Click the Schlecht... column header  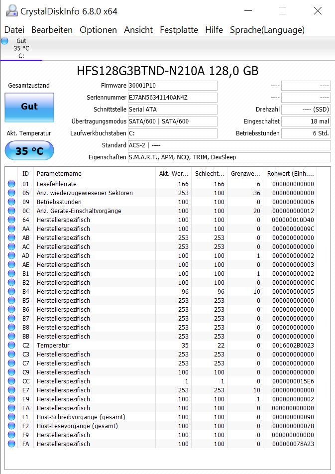(209, 173)
